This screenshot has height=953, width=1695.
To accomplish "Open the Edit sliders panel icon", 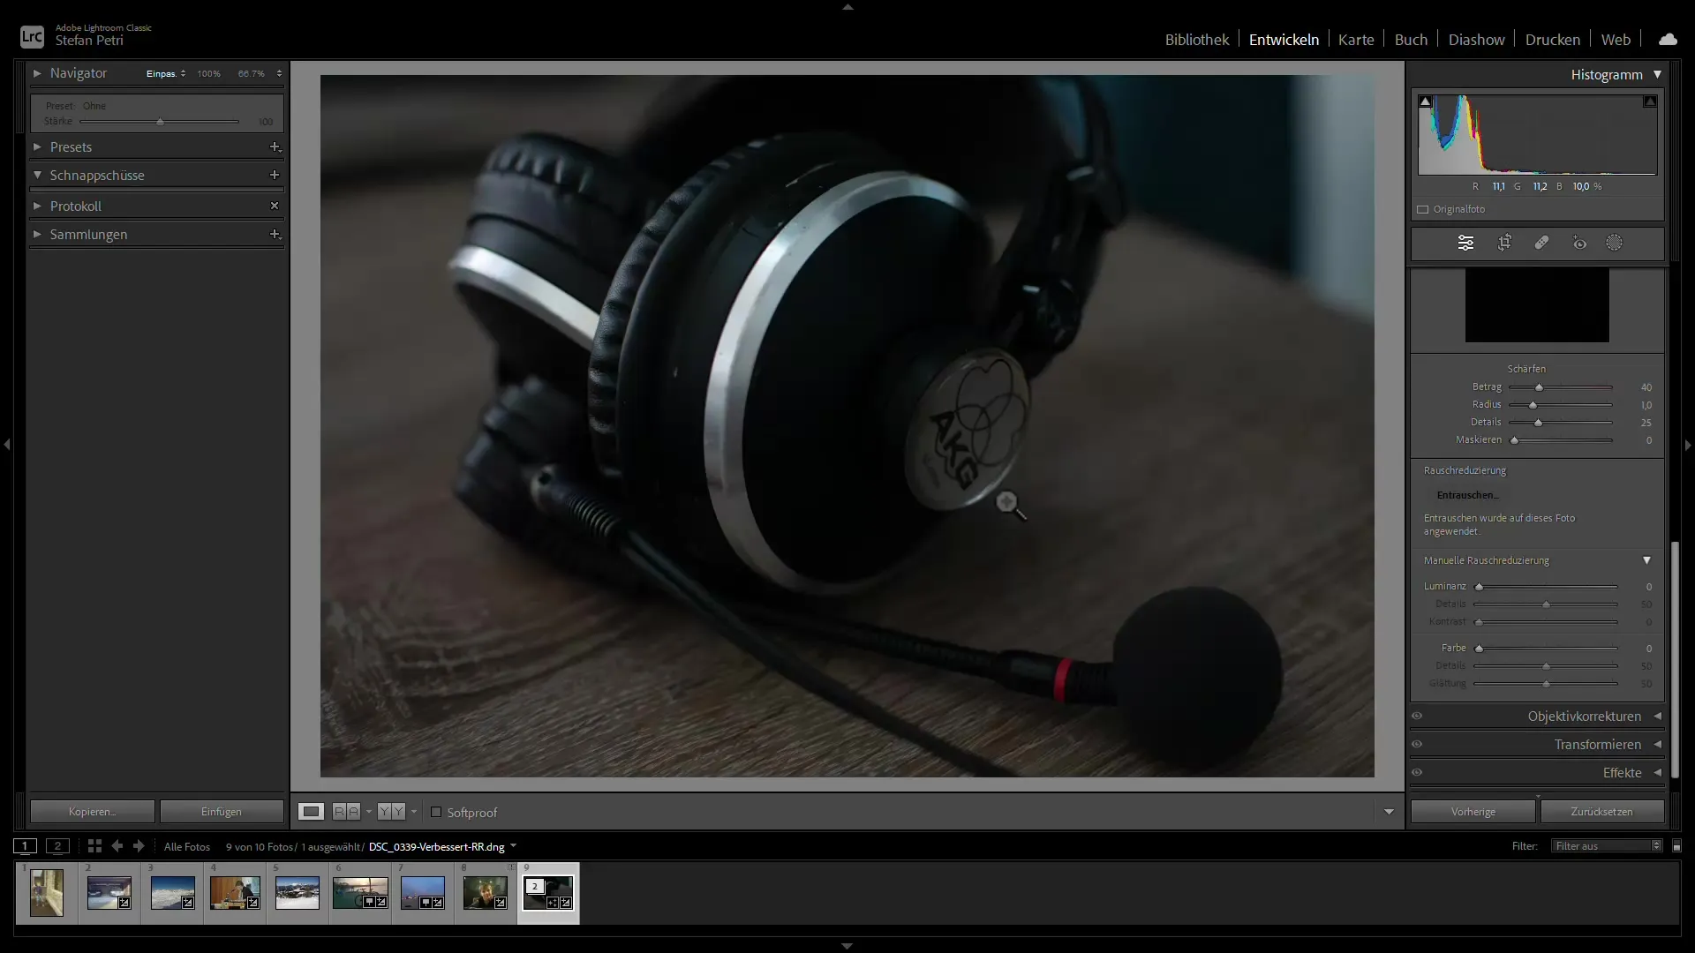I will tap(1465, 243).
